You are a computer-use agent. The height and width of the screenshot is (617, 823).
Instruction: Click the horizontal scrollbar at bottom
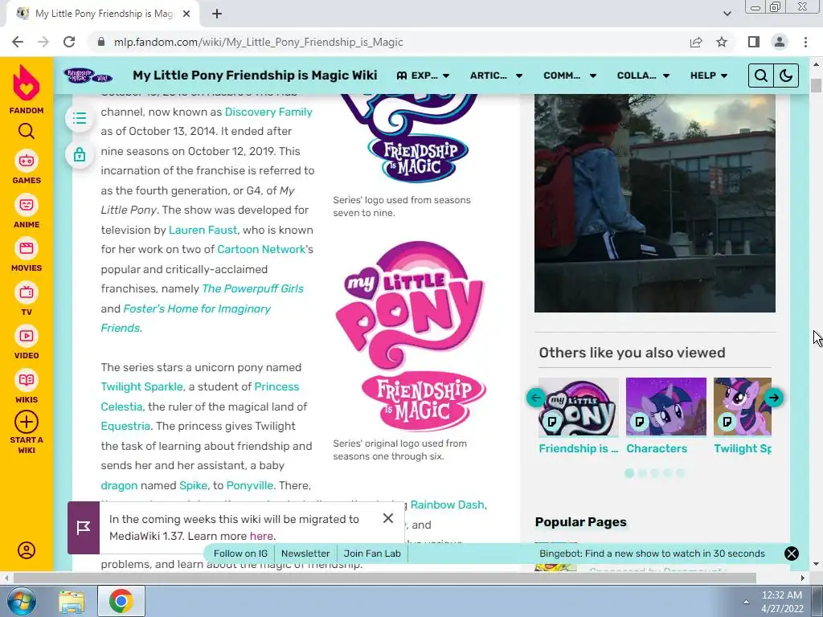click(x=383, y=578)
